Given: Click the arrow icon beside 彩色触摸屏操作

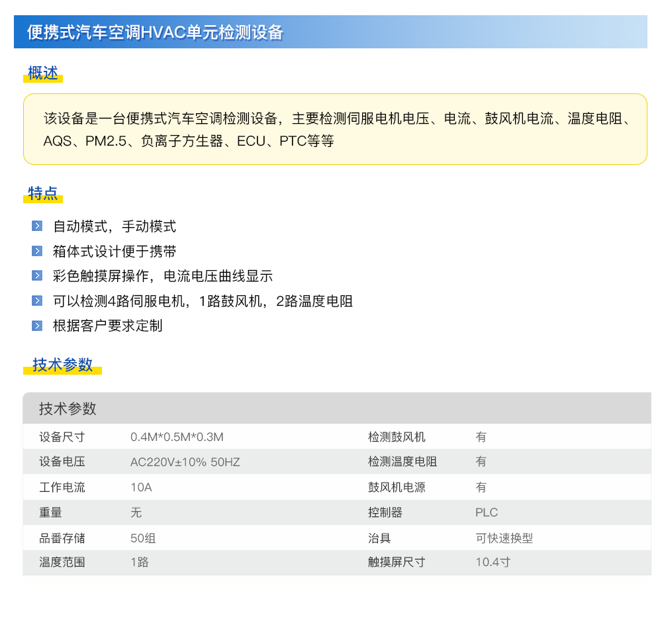Looking at the screenshot, I should pos(37,276).
